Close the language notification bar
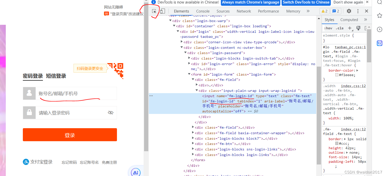 coord(367,2)
